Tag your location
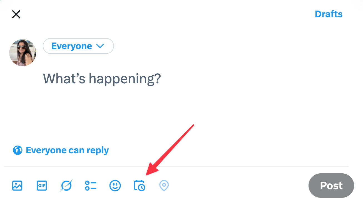The image size is (363, 200). pos(164,185)
